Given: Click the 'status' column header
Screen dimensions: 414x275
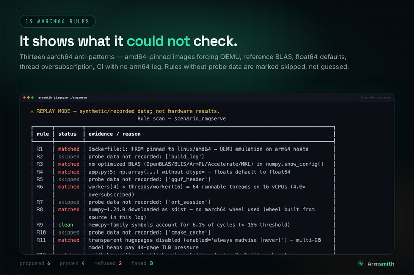Looking at the screenshot, I should pyautogui.click(x=67, y=134).
